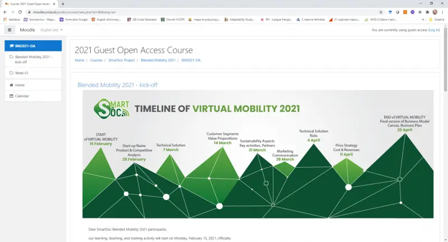
Task: Click the Timeline of Virtual Mobility image
Action: click(x=258, y=154)
